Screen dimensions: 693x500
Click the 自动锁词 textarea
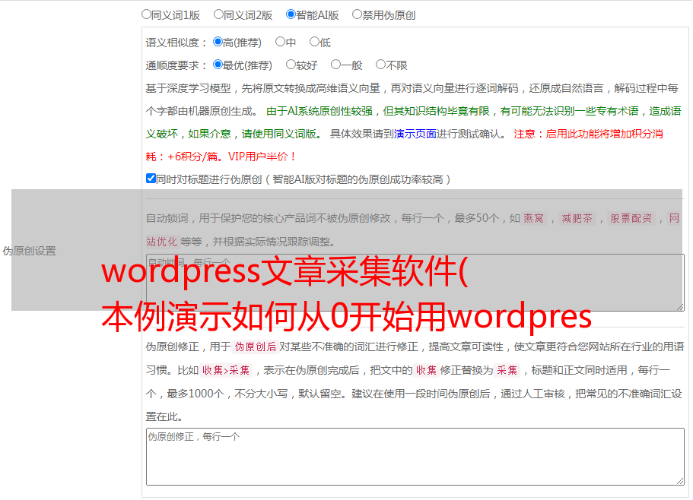click(x=415, y=283)
